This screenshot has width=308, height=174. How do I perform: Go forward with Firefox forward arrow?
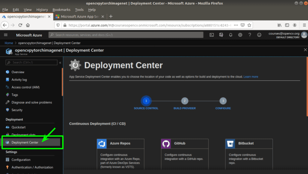point(13,25)
